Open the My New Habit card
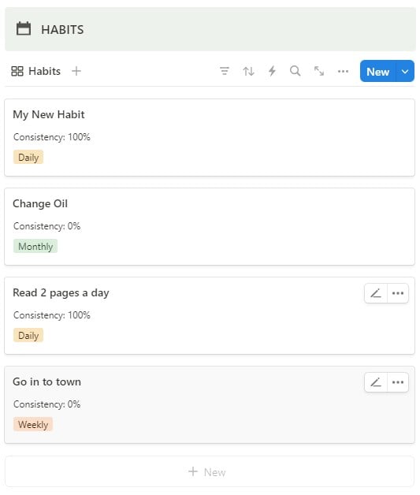This screenshot has width=420, height=495. pos(210,138)
